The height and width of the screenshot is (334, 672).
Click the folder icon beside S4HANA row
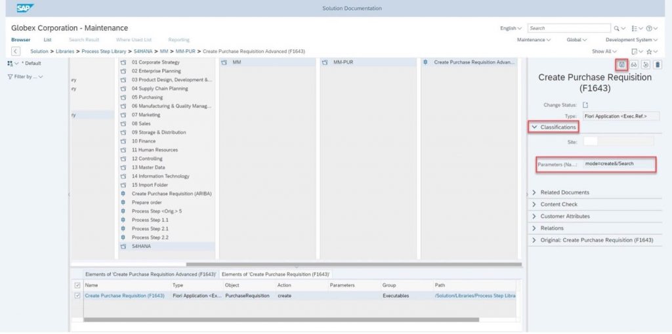123,247
